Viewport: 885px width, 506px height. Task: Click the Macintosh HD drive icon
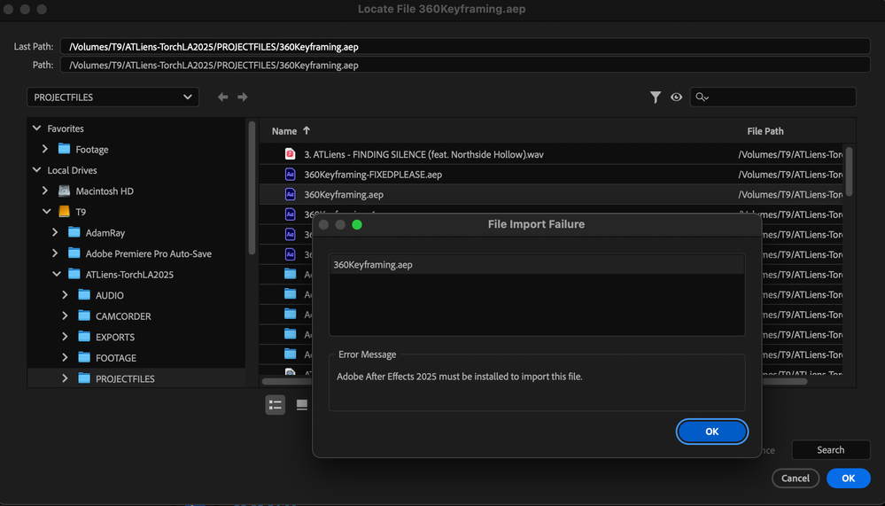(x=65, y=191)
